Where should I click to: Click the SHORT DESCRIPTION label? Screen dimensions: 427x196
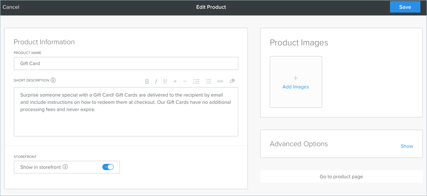pos(31,80)
